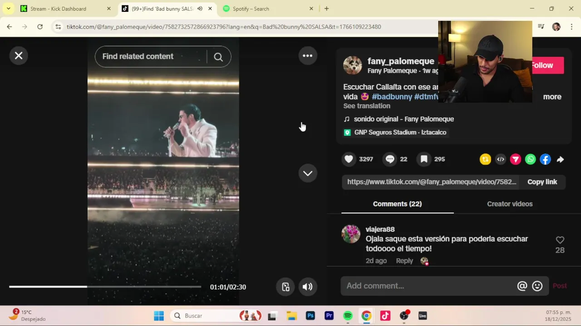Reload the page
581x326 pixels.
coord(40,27)
